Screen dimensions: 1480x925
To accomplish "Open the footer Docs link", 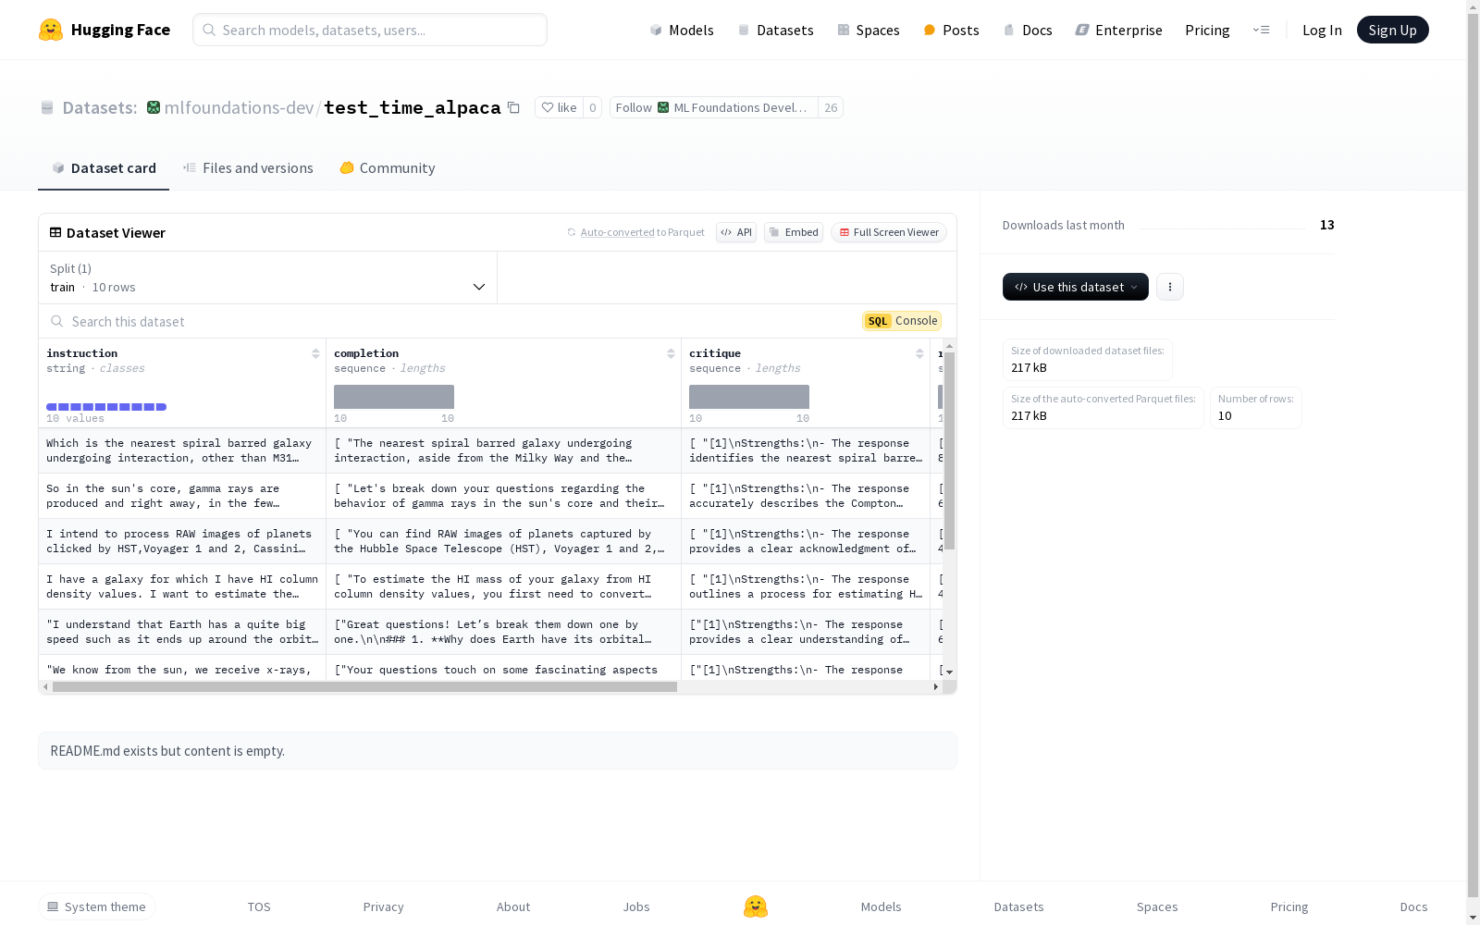I will (x=1414, y=906).
